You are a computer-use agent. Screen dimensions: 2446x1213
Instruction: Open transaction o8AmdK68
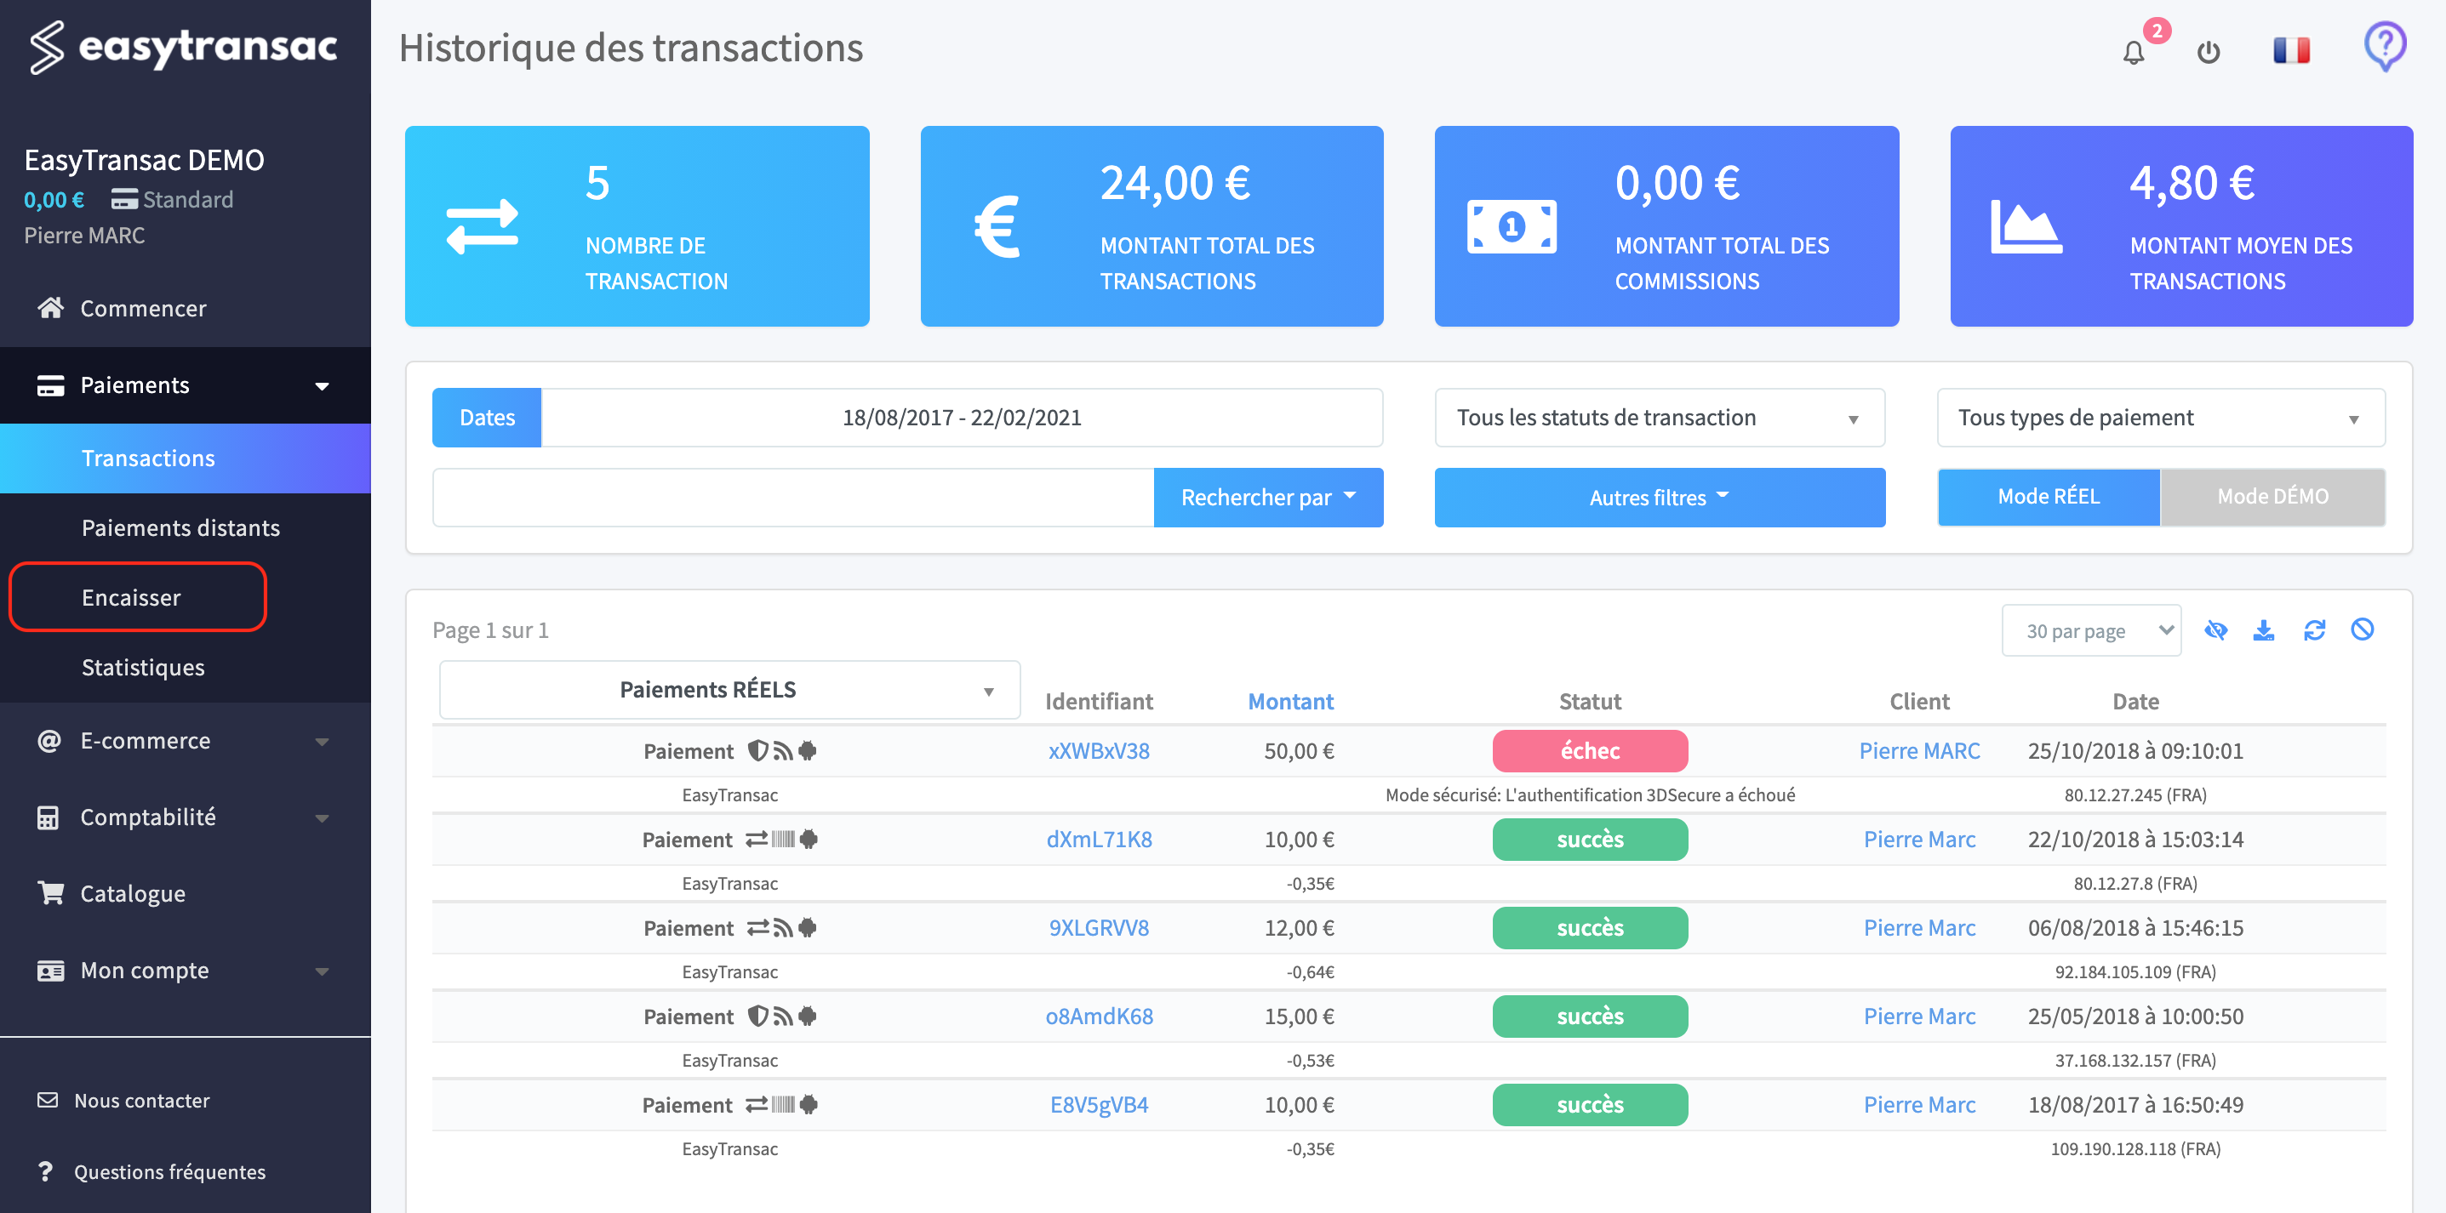click(x=1099, y=1016)
